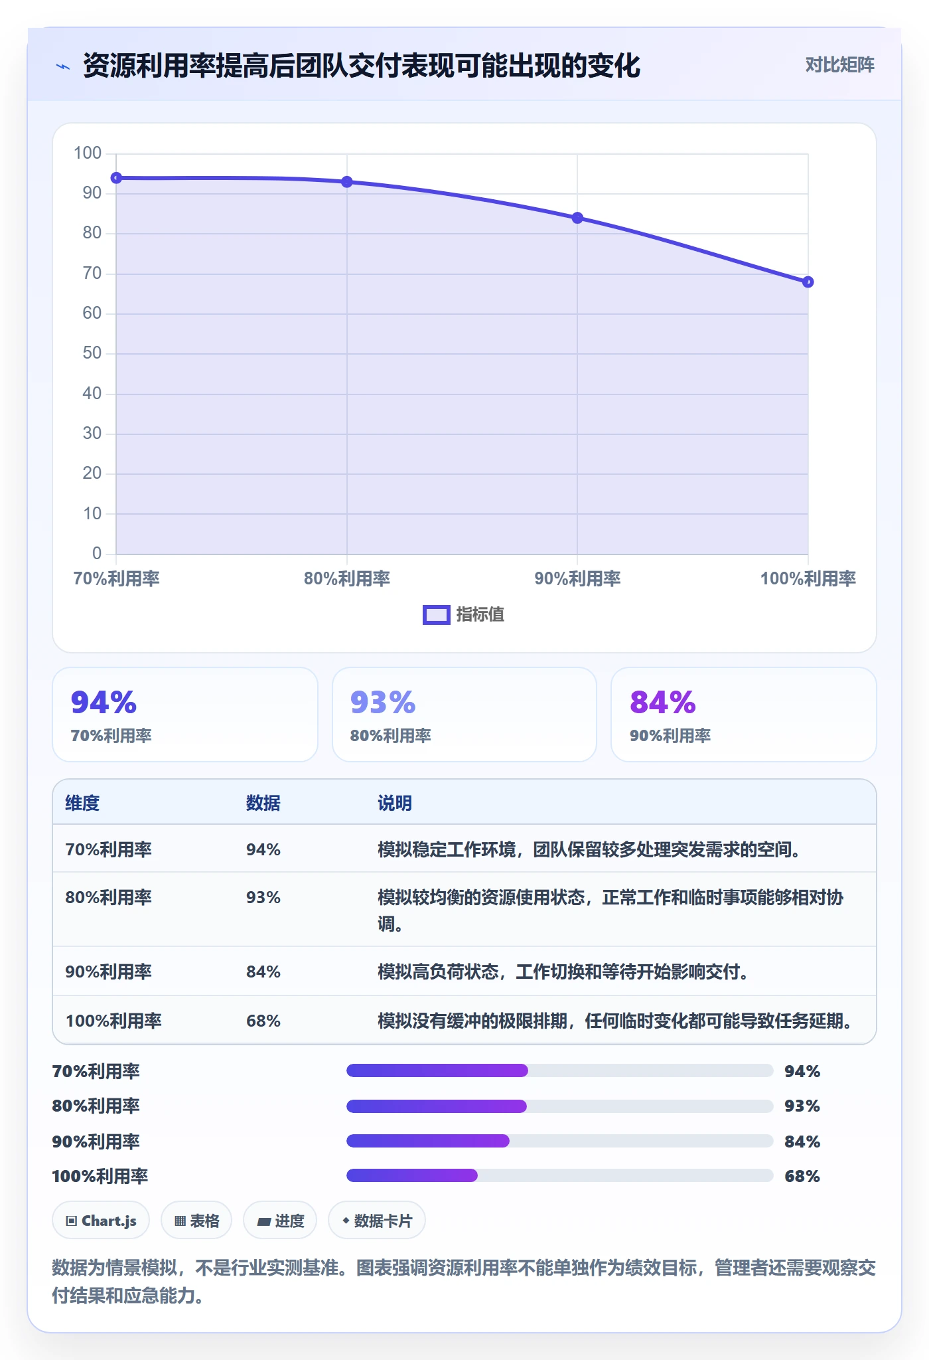The height and width of the screenshot is (1360, 929).
Task: Click the footnote starting 数据为情景模拟
Action: tap(464, 1282)
